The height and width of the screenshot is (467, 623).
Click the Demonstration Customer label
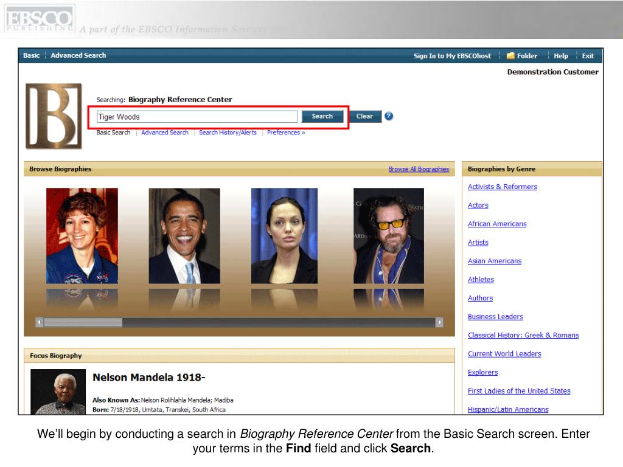click(552, 72)
